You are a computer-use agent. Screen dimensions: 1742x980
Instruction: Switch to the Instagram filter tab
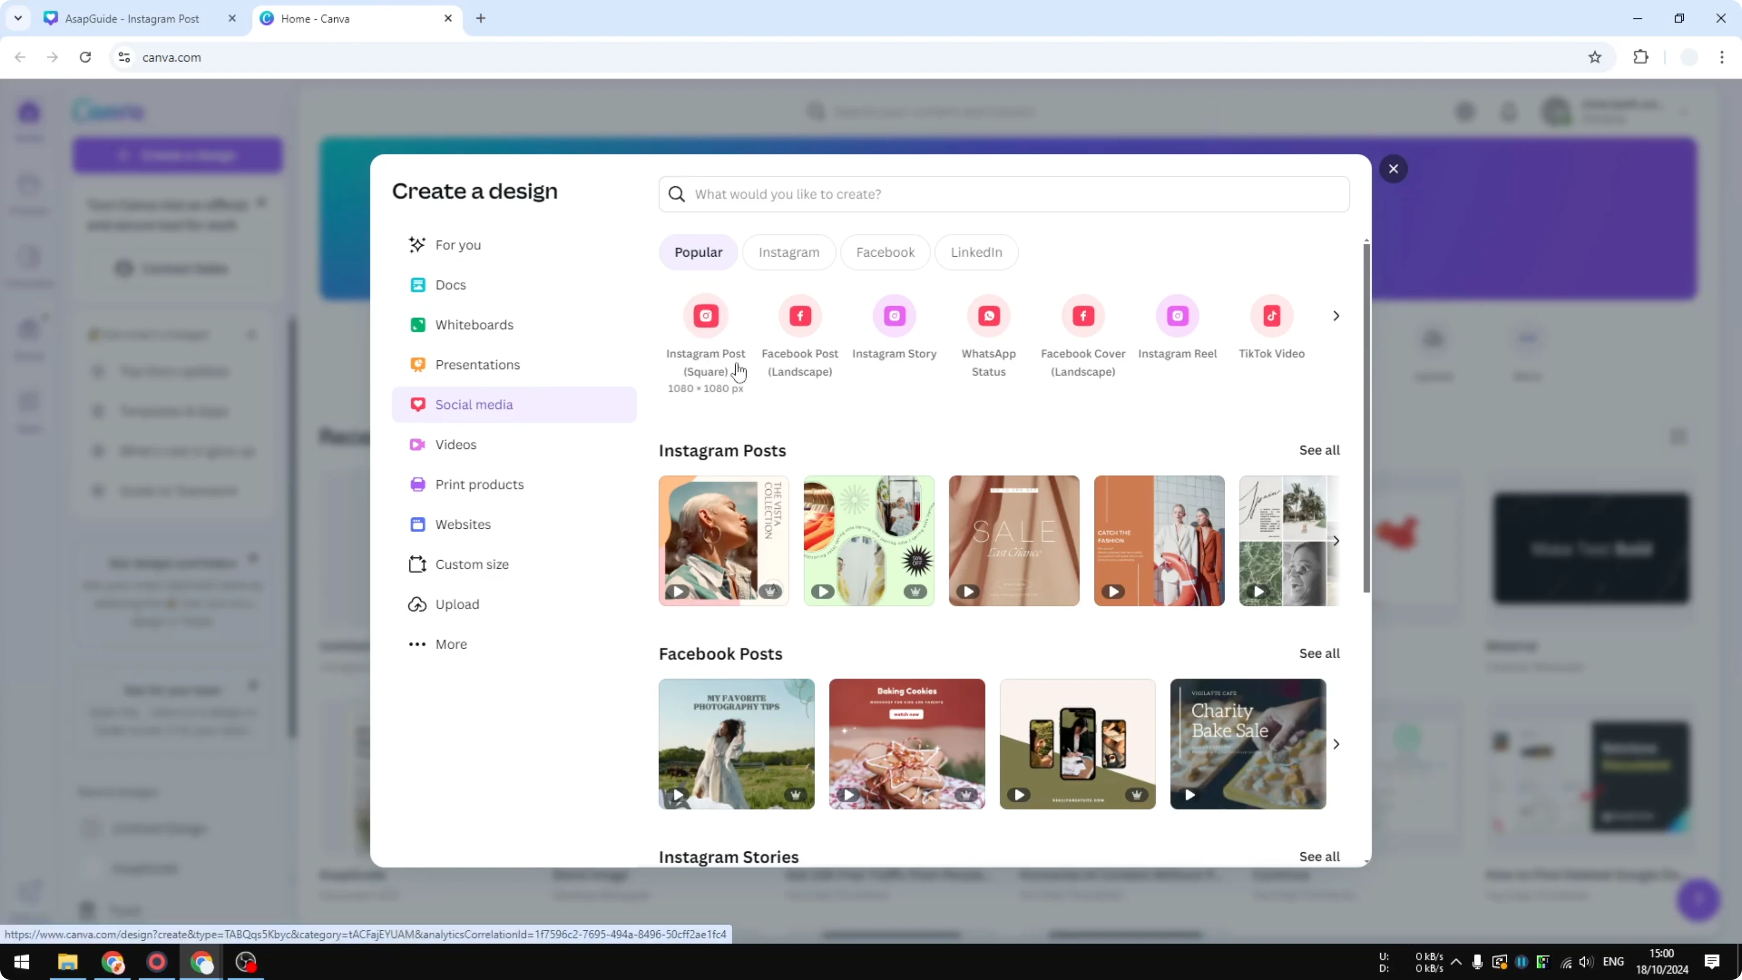(x=789, y=252)
